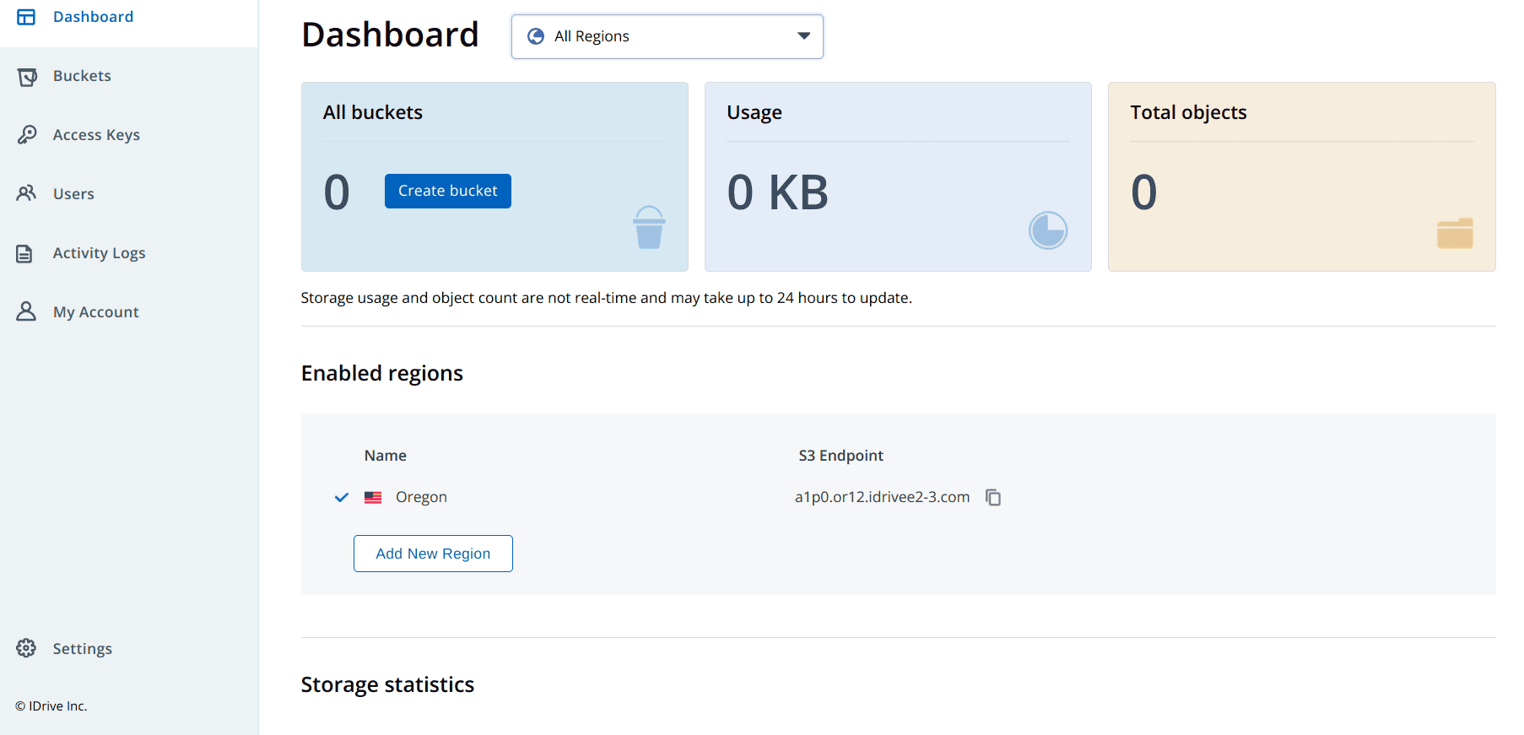Click the Storage statistics heading
This screenshot has width=1524, height=735.
[x=387, y=684]
